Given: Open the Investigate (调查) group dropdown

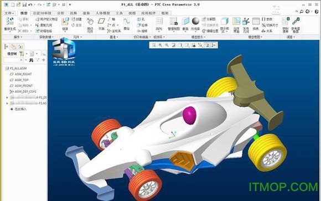Looking at the screenshot, I should [x=291, y=37].
